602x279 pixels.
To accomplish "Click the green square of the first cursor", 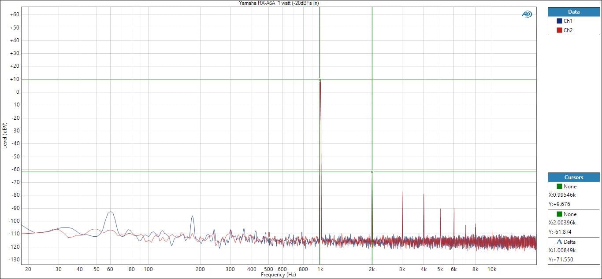I will point(559,187).
